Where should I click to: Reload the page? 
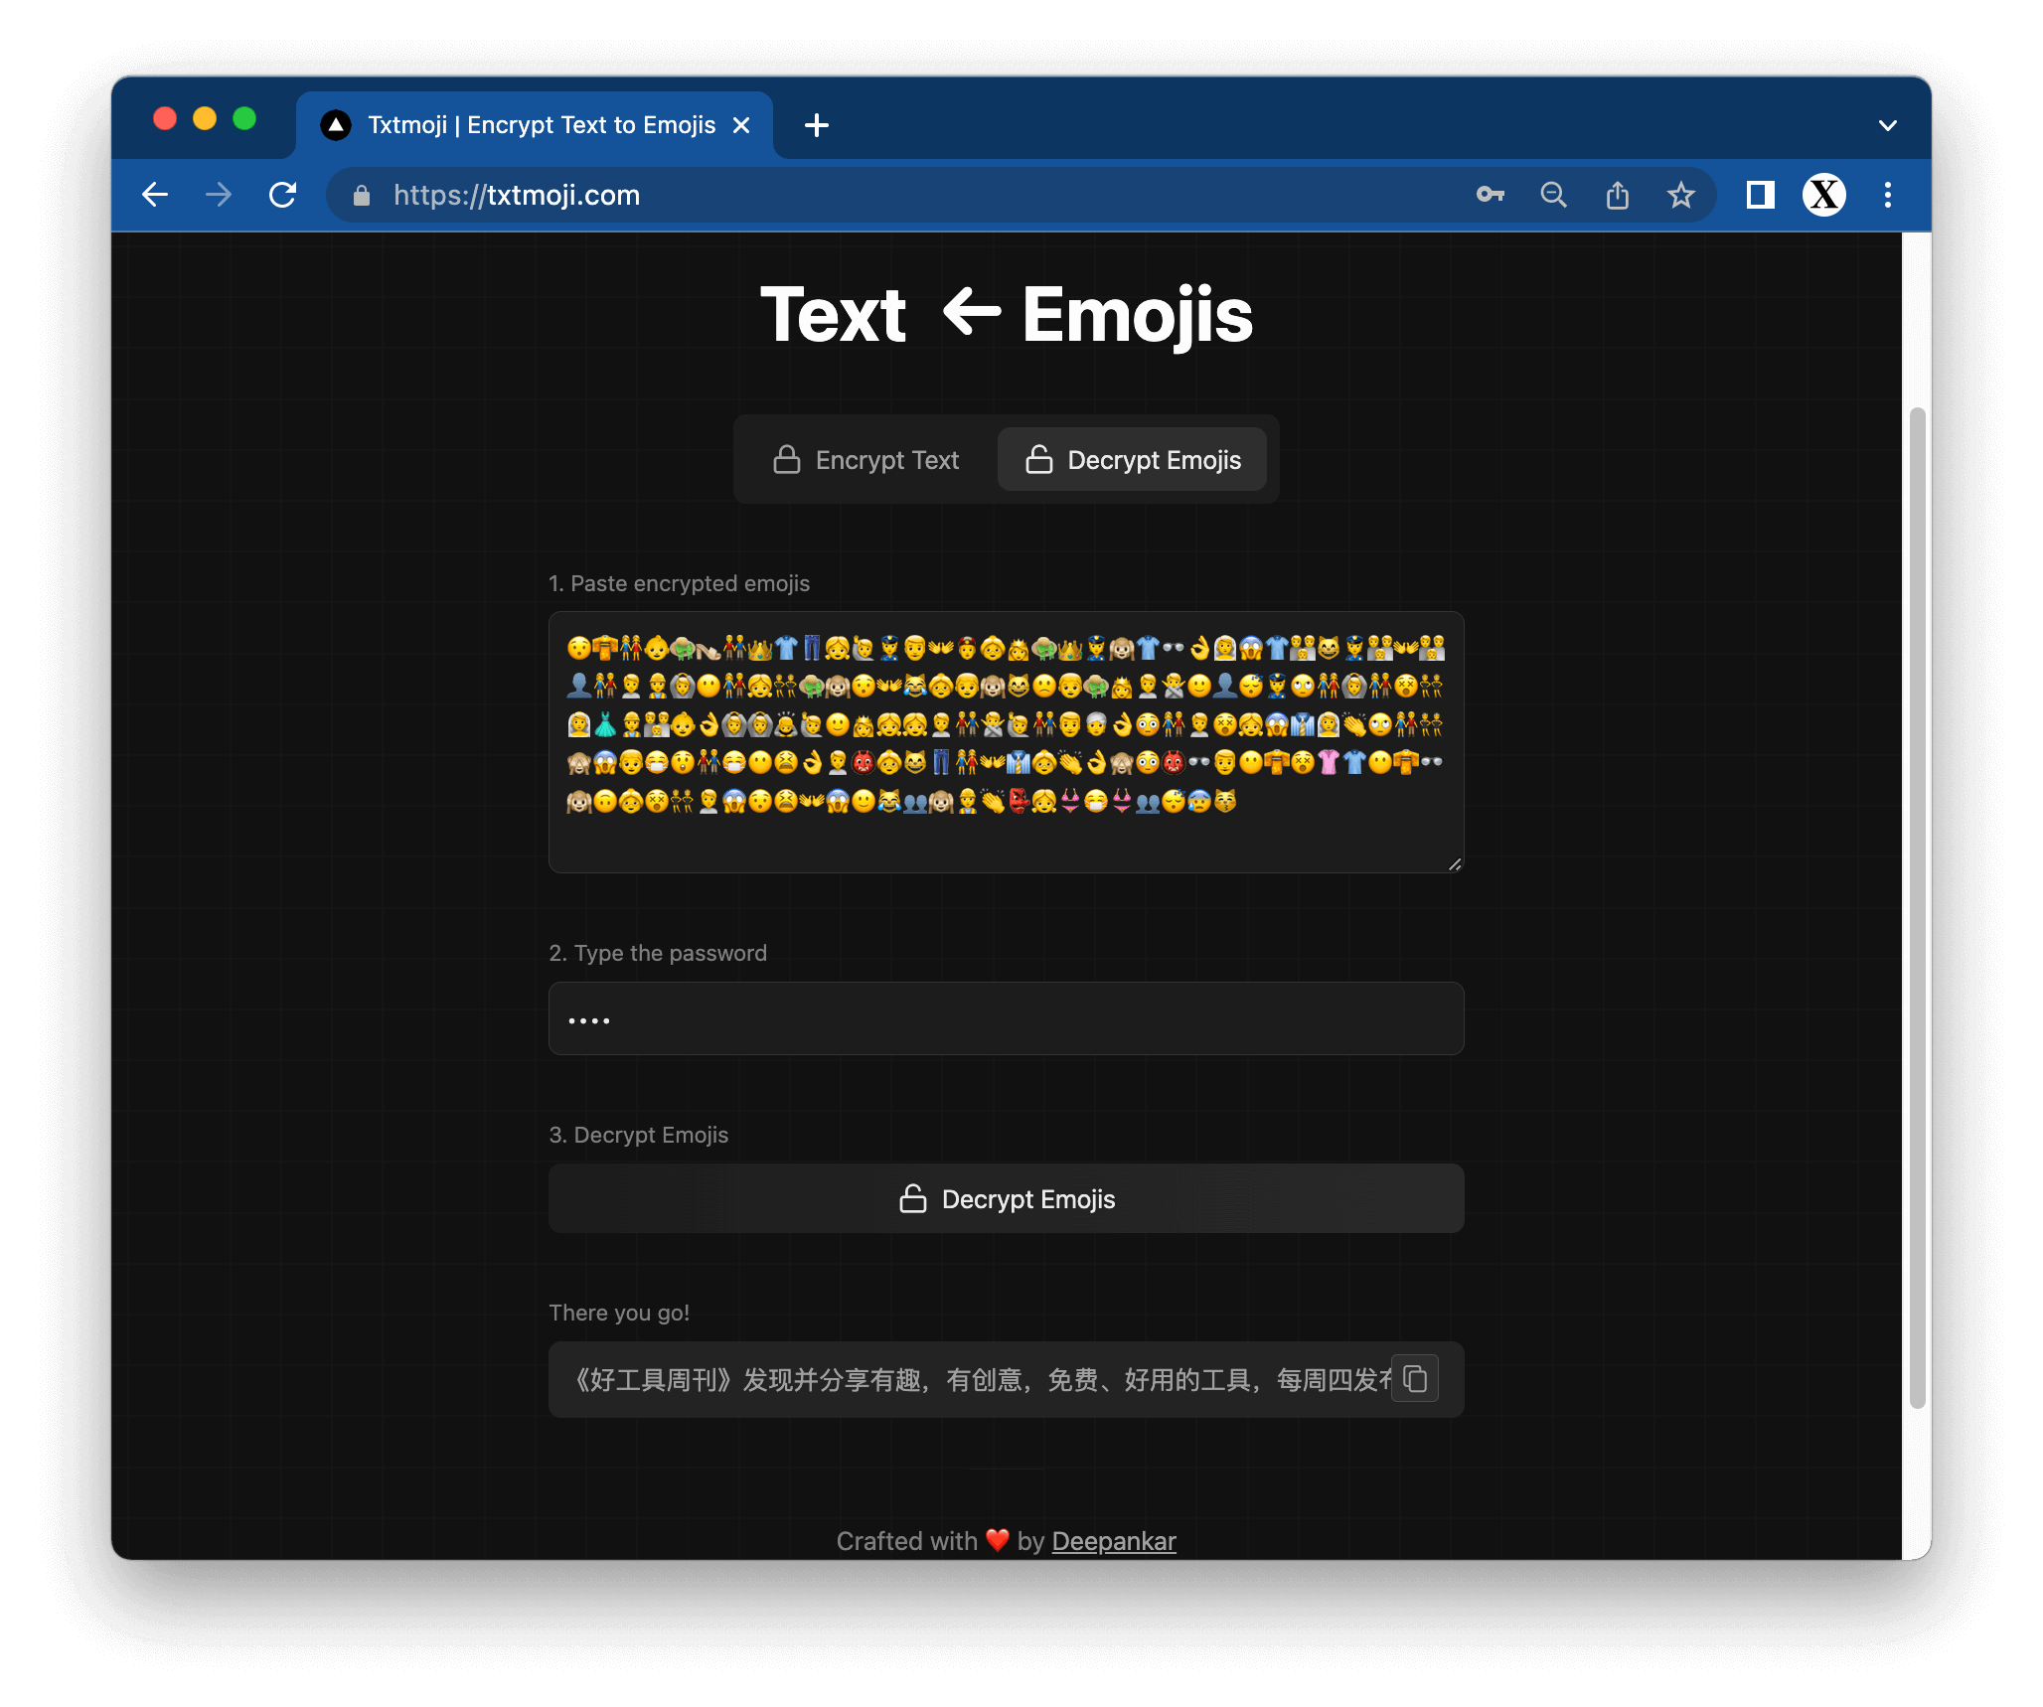[283, 195]
